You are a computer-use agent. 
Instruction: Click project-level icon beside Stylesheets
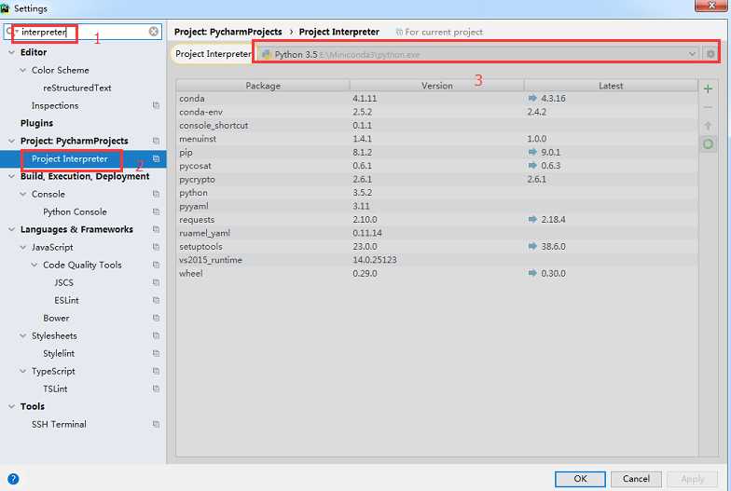point(156,335)
